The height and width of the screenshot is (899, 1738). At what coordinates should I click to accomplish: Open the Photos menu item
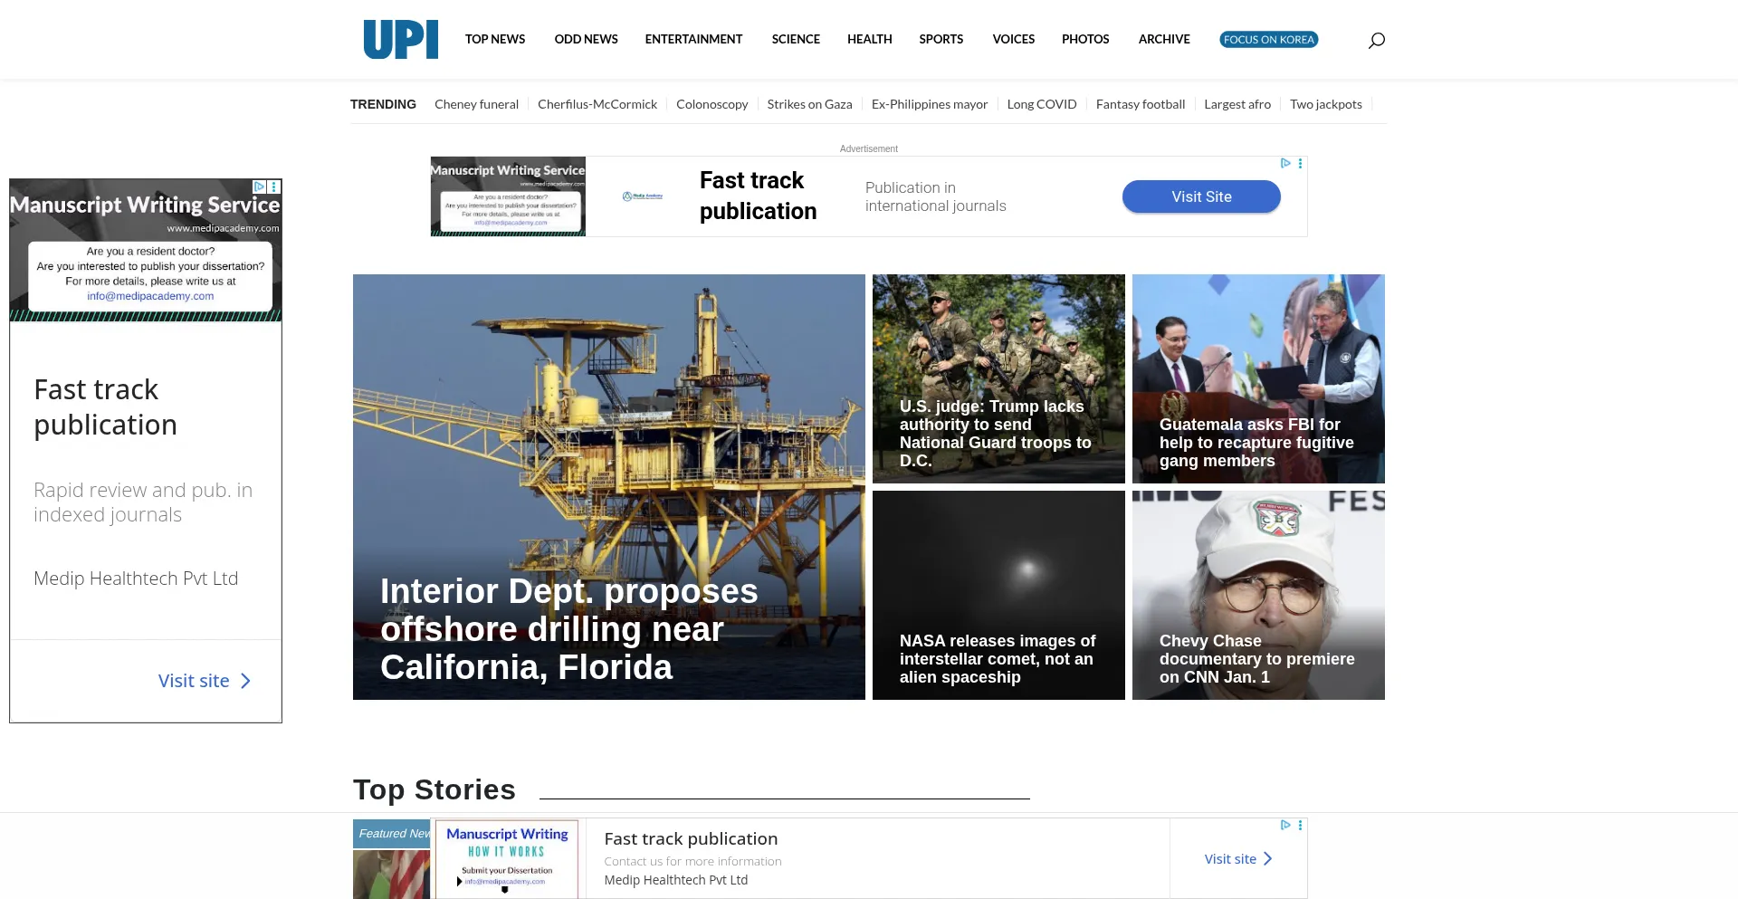tap(1084, 40)
